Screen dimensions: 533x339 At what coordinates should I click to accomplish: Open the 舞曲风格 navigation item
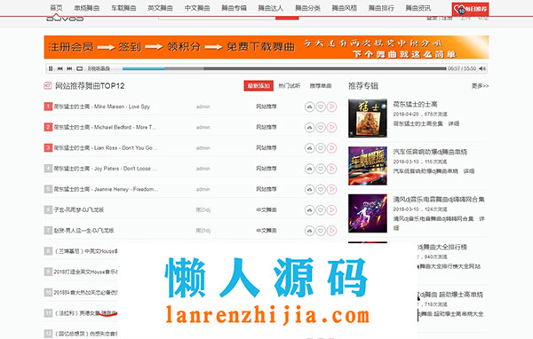[x=345, y=8]
